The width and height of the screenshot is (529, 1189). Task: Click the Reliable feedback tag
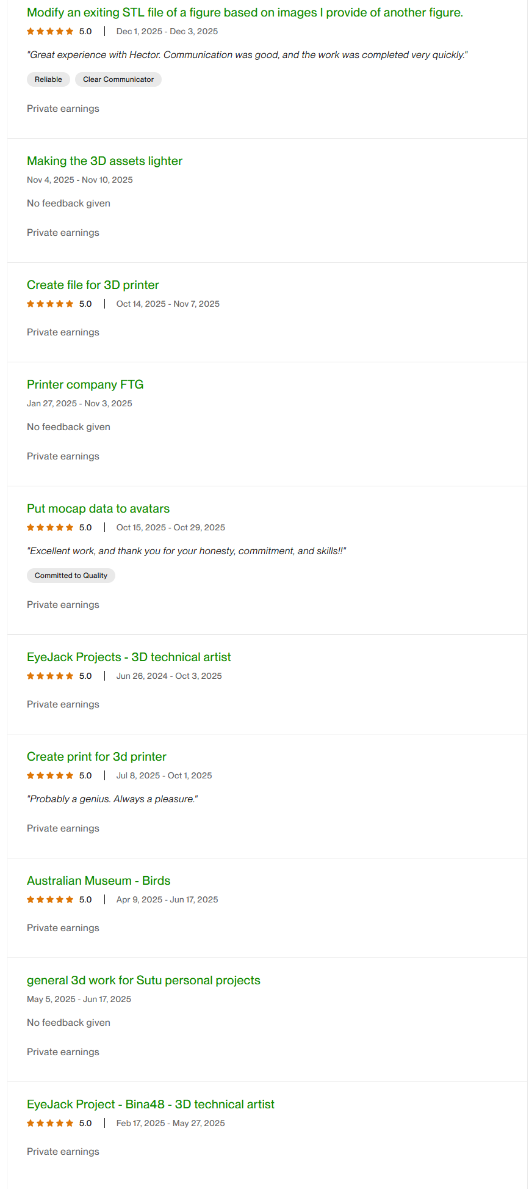[48, 80]
